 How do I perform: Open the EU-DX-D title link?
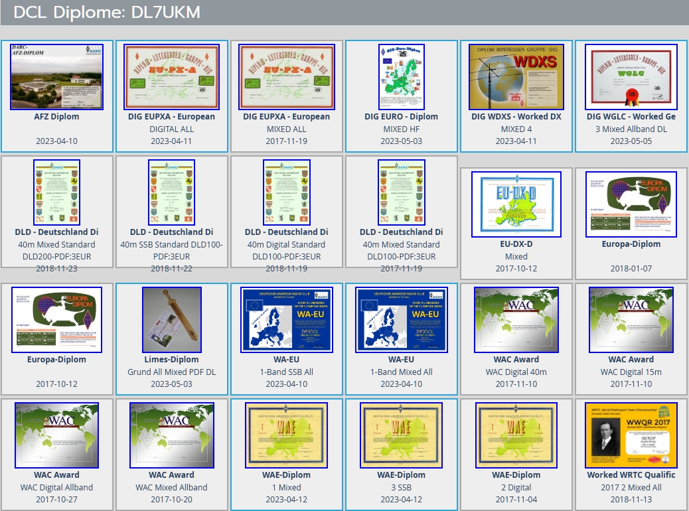(516, 244)
